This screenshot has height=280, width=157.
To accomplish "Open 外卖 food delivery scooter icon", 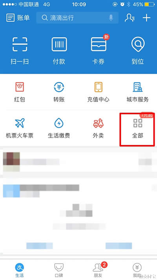I will 98,123.
